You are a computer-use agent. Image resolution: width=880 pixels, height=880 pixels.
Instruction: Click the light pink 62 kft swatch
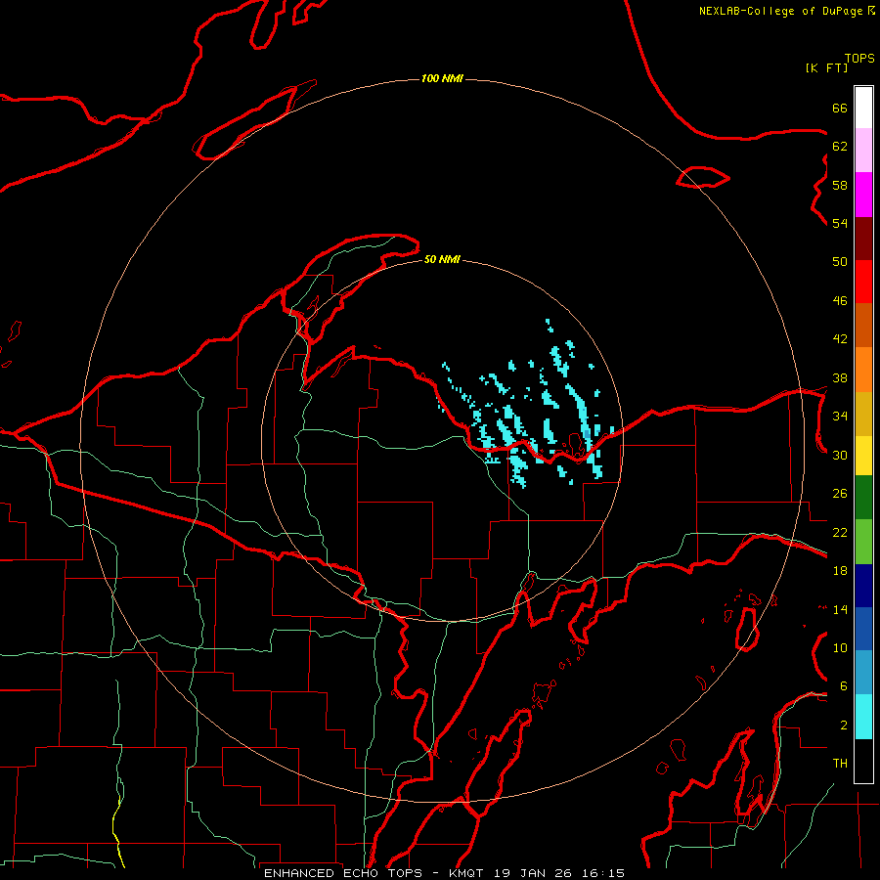coord(863,151)
